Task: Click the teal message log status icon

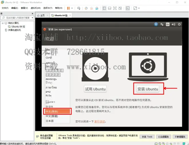Action: [184, 144]
